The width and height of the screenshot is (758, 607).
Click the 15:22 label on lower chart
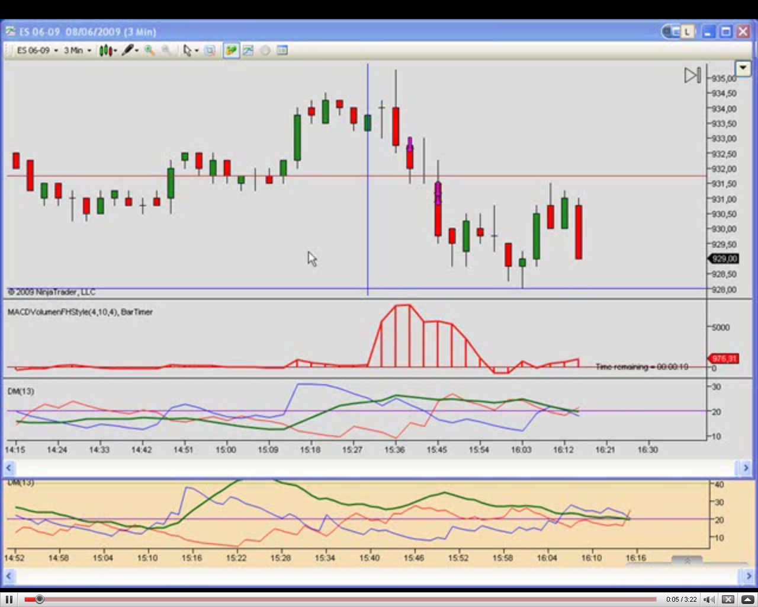point(236,558)
